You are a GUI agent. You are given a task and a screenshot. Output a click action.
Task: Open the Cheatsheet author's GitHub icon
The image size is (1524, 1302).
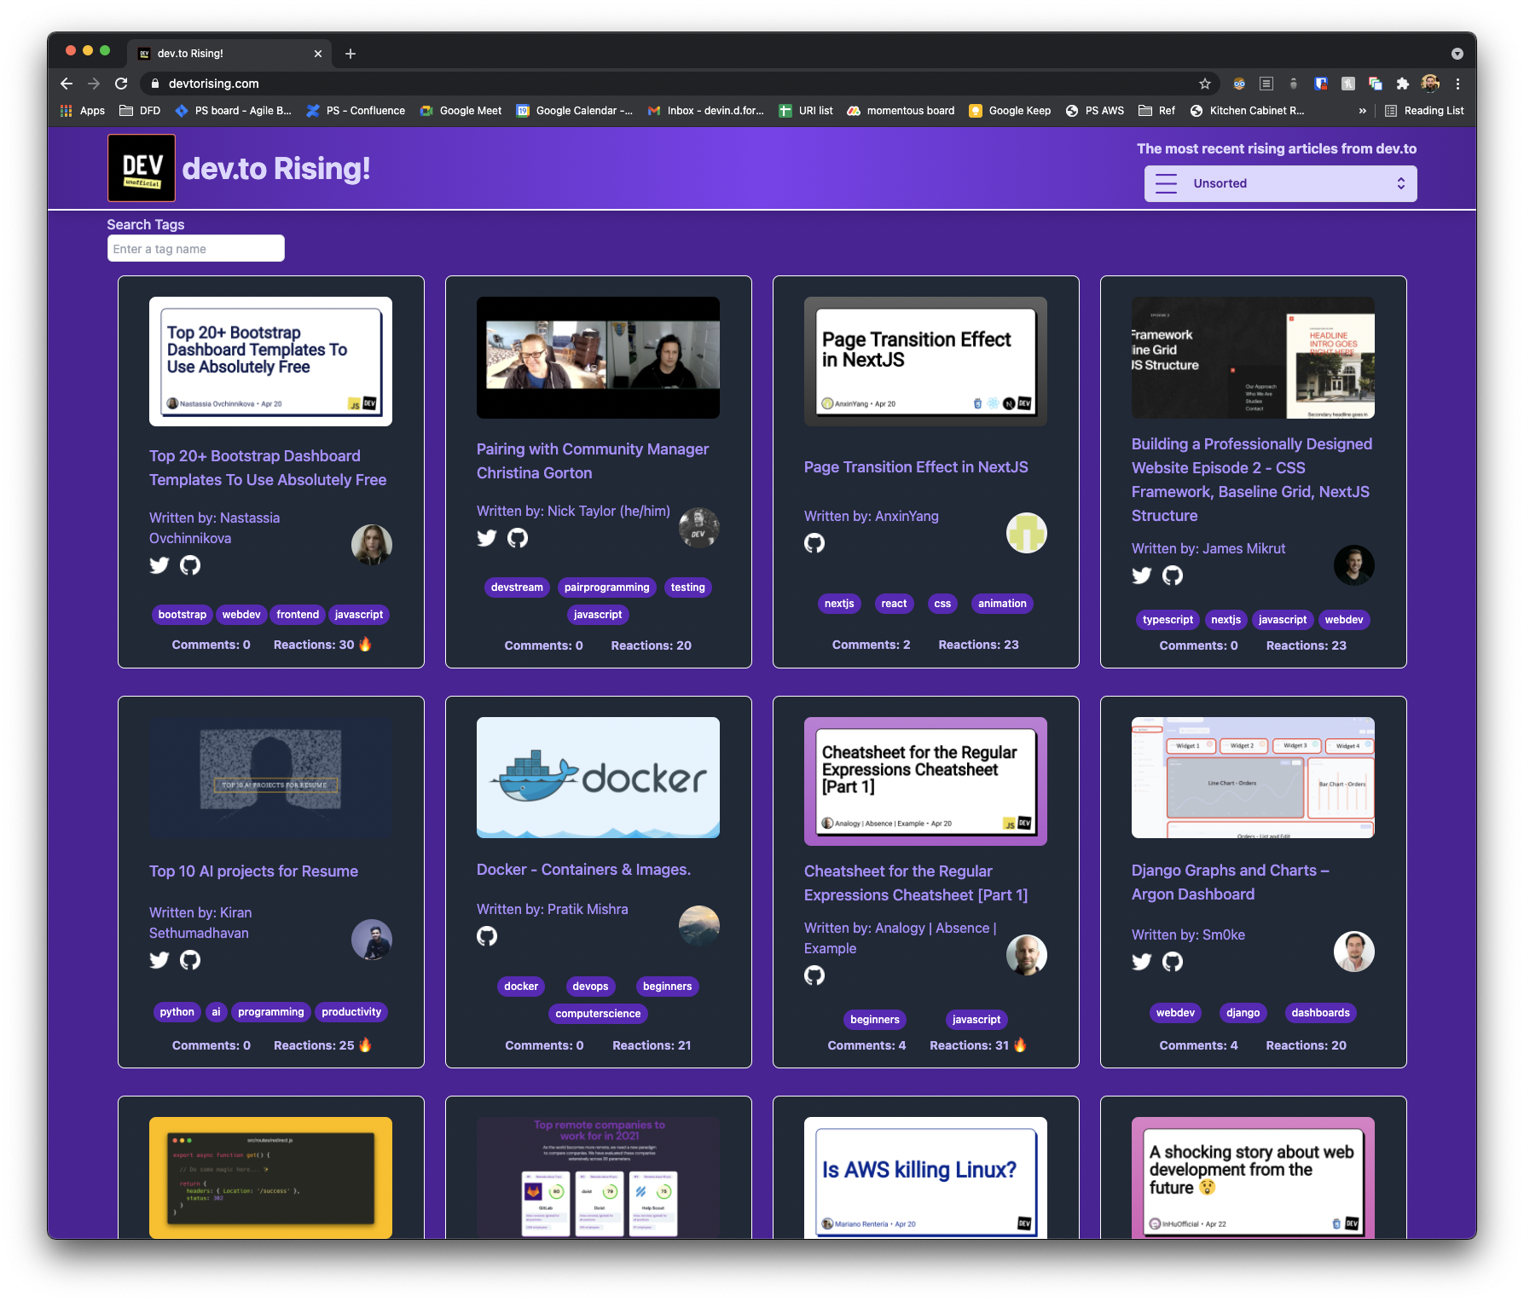tap(815, 975)
